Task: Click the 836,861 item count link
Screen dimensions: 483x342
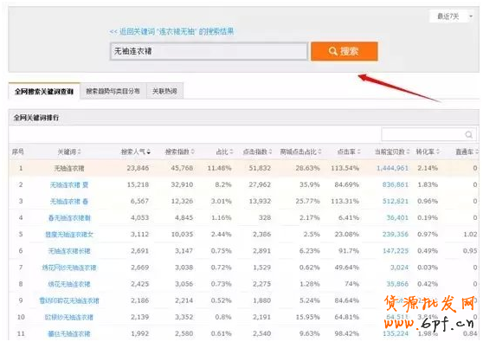Action: 396,185
